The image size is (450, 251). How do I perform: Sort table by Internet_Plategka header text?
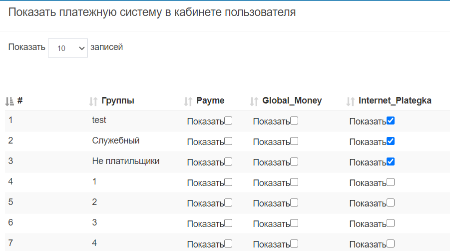[395, 100]
